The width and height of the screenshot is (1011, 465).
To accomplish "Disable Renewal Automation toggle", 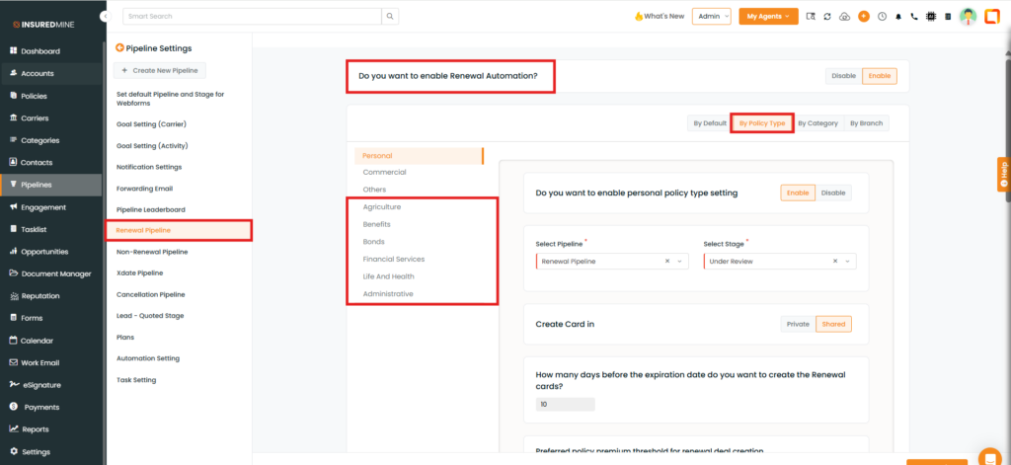I will click(843, 76).
